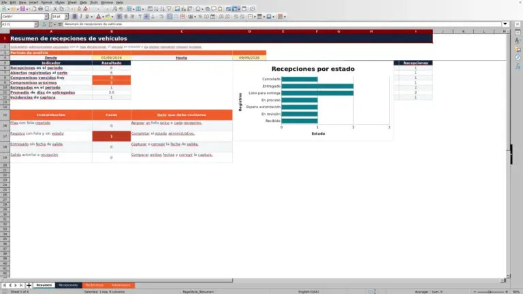The image size is (523, 294).
Task: Click the Print icon in toolbar
Action: click(40, 9)
